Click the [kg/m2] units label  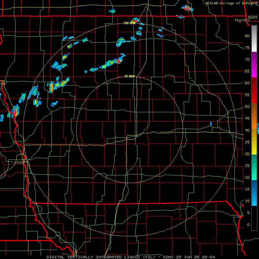tap(242, 20)
